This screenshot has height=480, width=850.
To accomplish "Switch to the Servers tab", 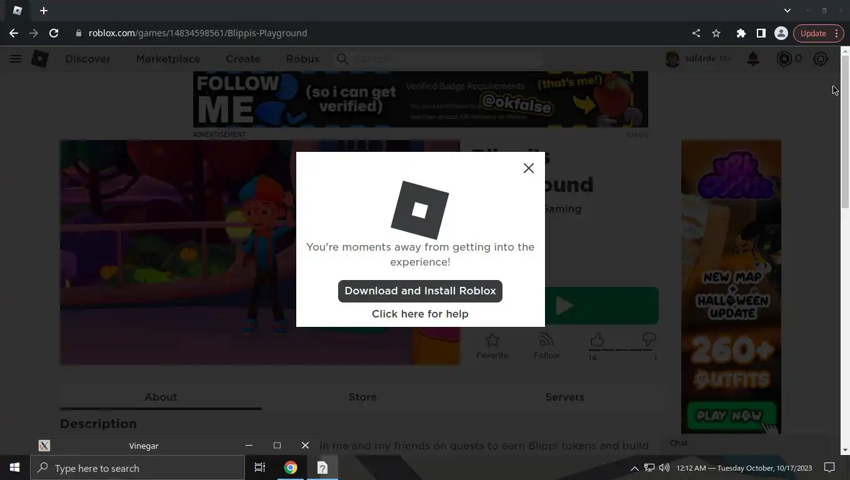I will click(564, 397).
